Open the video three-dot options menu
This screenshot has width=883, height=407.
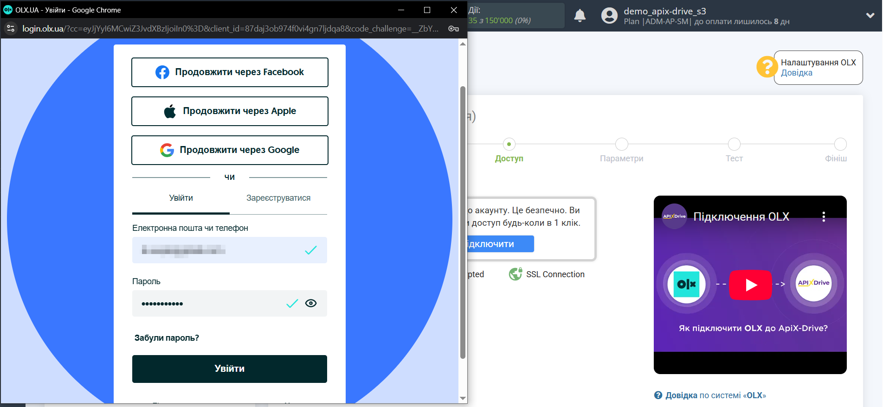tap(824, 216)
